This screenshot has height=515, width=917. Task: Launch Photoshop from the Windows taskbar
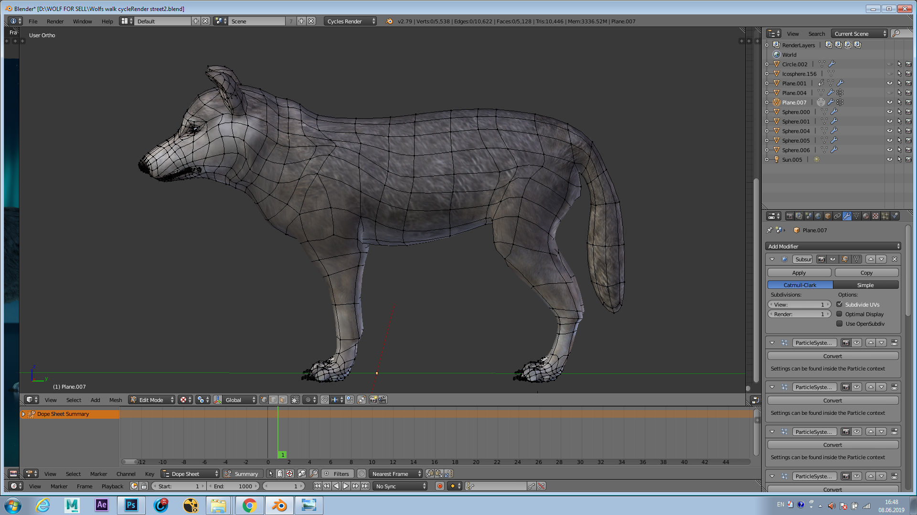coord(131,505)
